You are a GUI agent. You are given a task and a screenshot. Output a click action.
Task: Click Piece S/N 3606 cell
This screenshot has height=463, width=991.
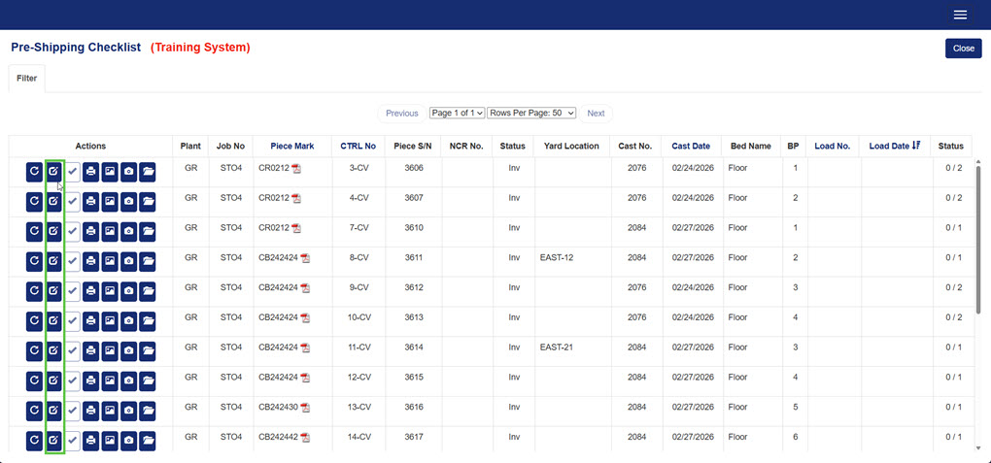(x=414, y=168)
